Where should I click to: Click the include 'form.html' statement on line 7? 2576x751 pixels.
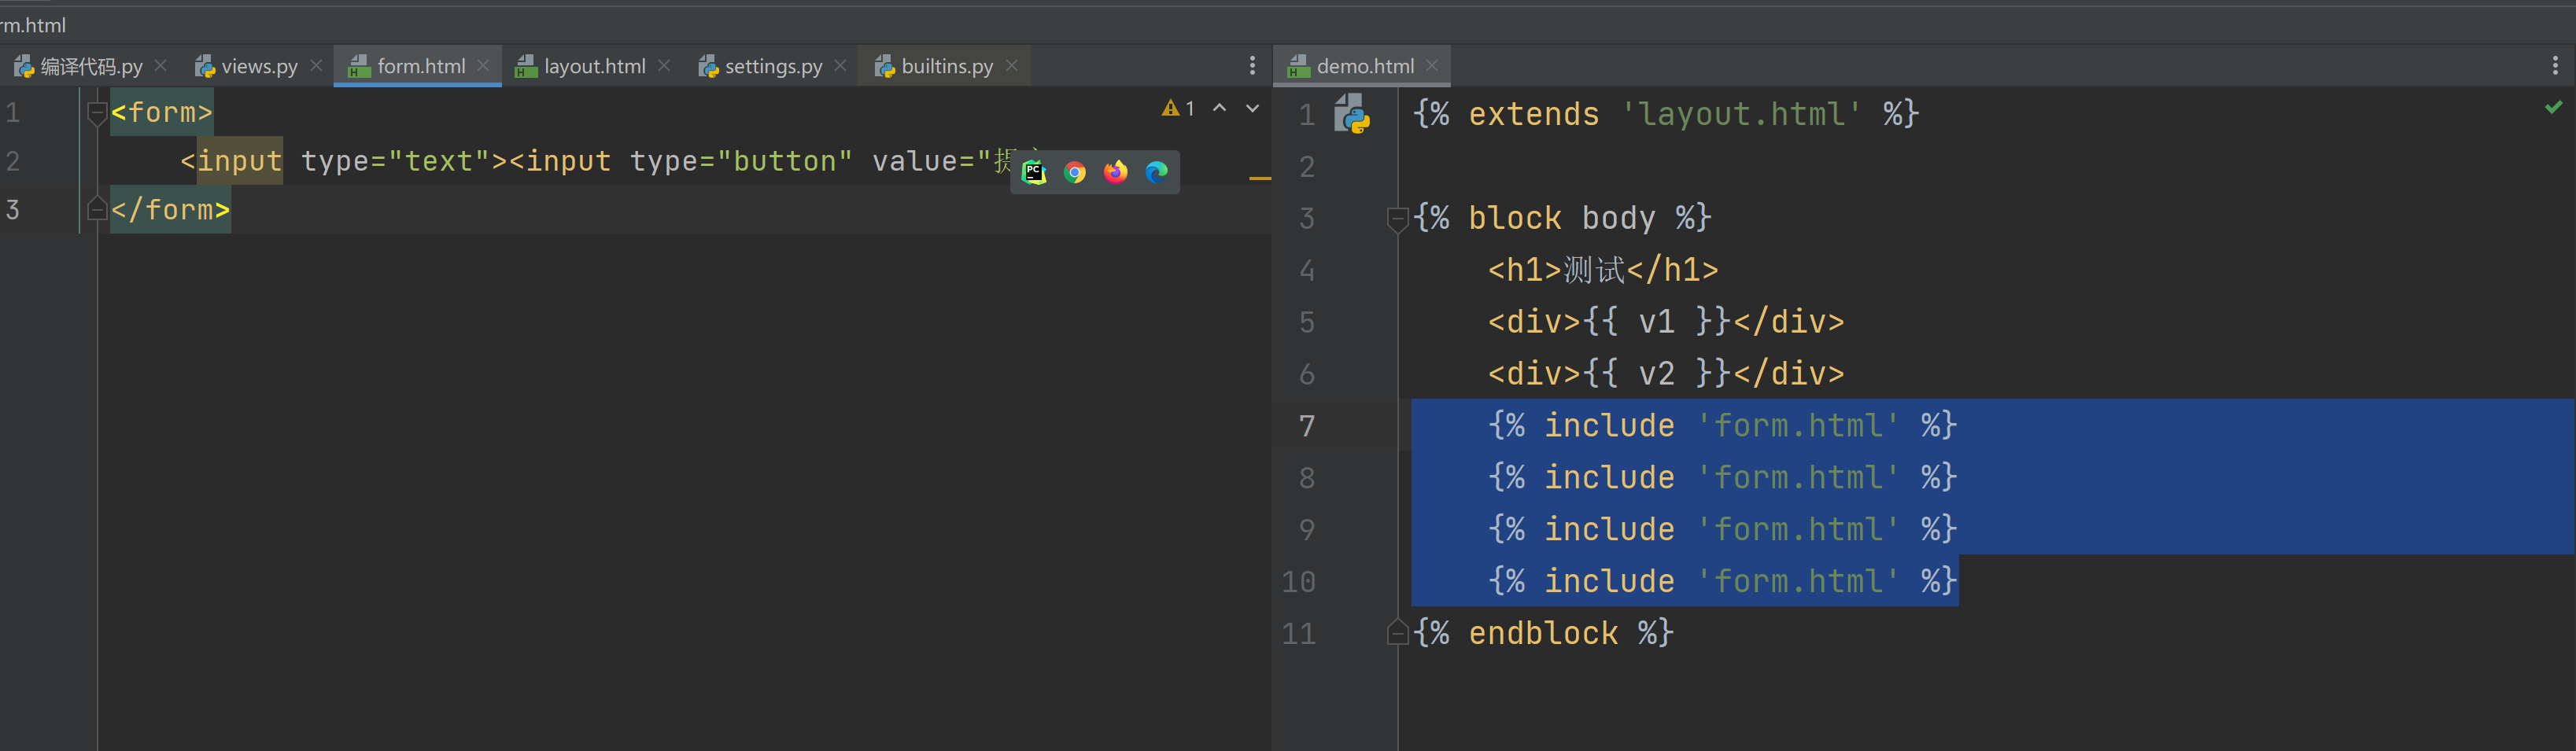click(1722, 426)
